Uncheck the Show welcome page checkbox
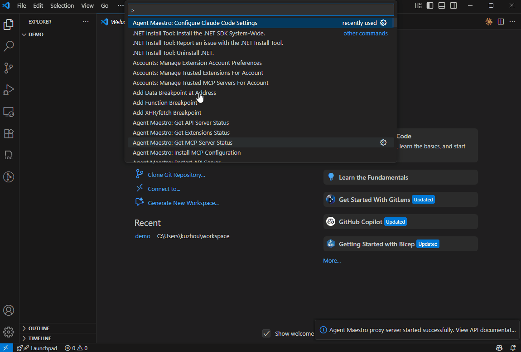The height and width of the screenshot is (352, 521). 267,333
